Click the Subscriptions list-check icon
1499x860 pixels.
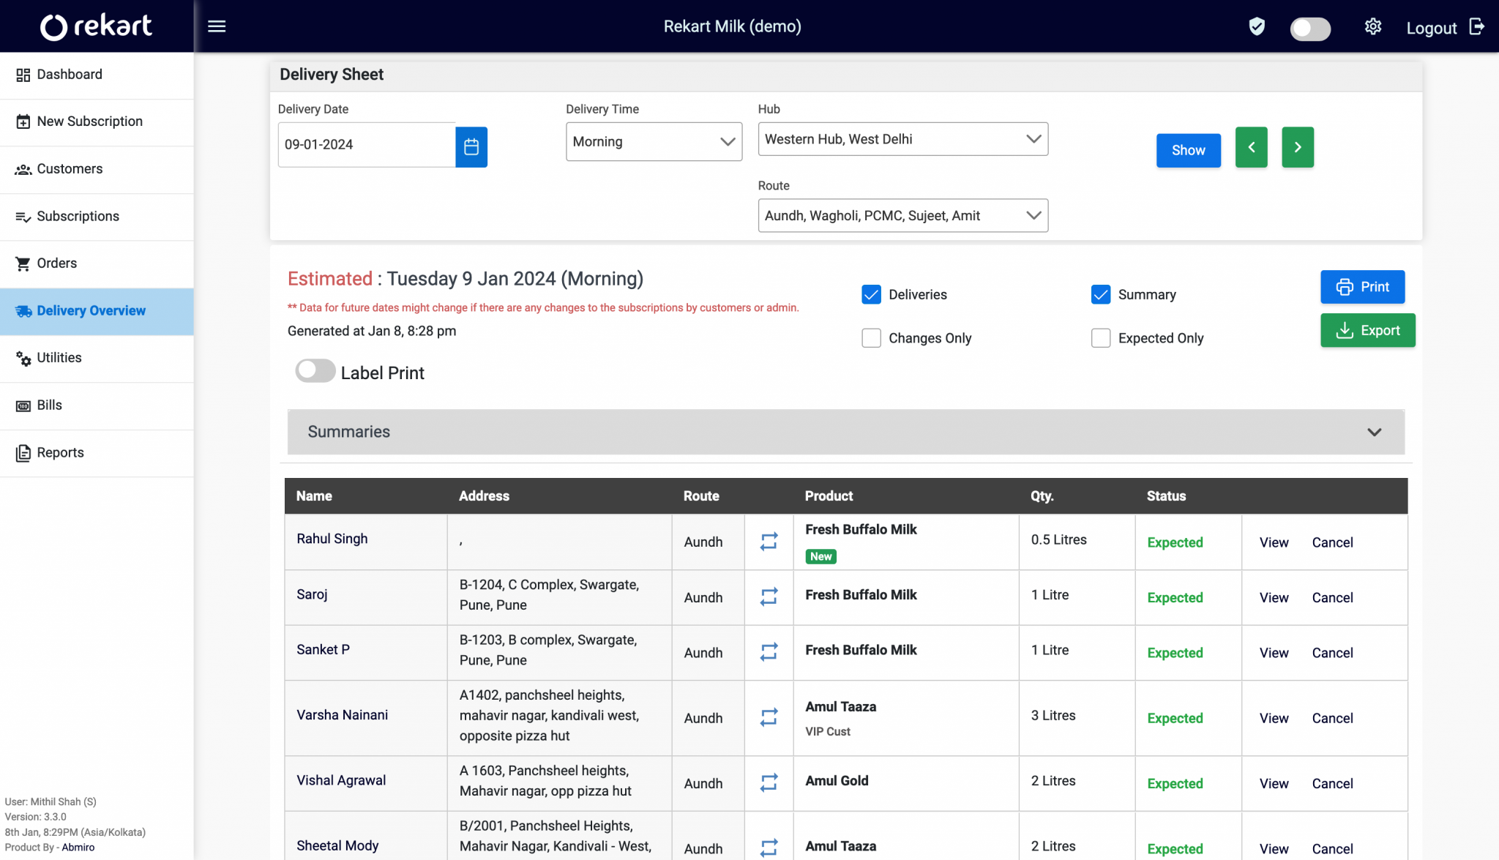coord(23,217)
